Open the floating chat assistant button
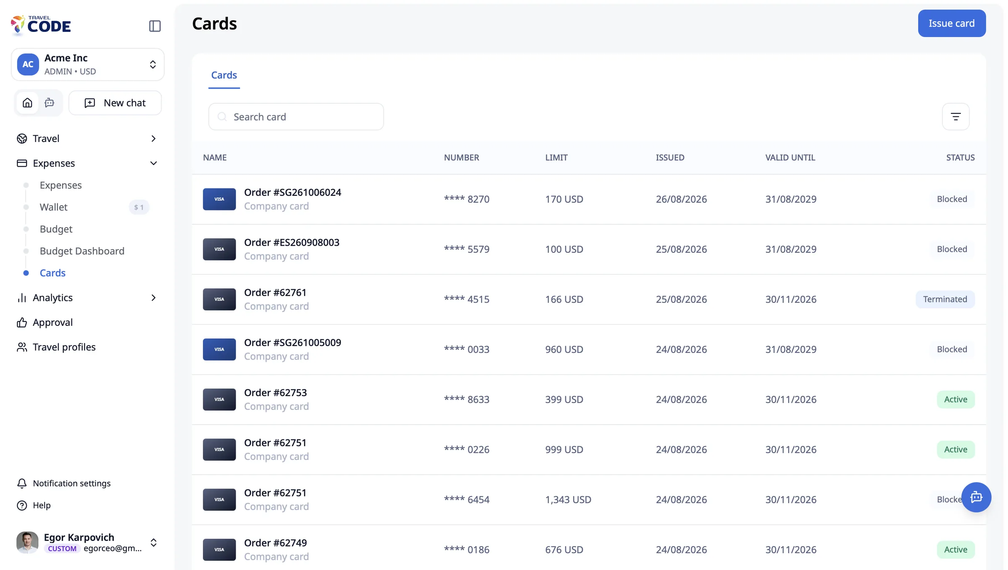The height and width of the screenshot is (570, 1008). click(x=976, y=497)
